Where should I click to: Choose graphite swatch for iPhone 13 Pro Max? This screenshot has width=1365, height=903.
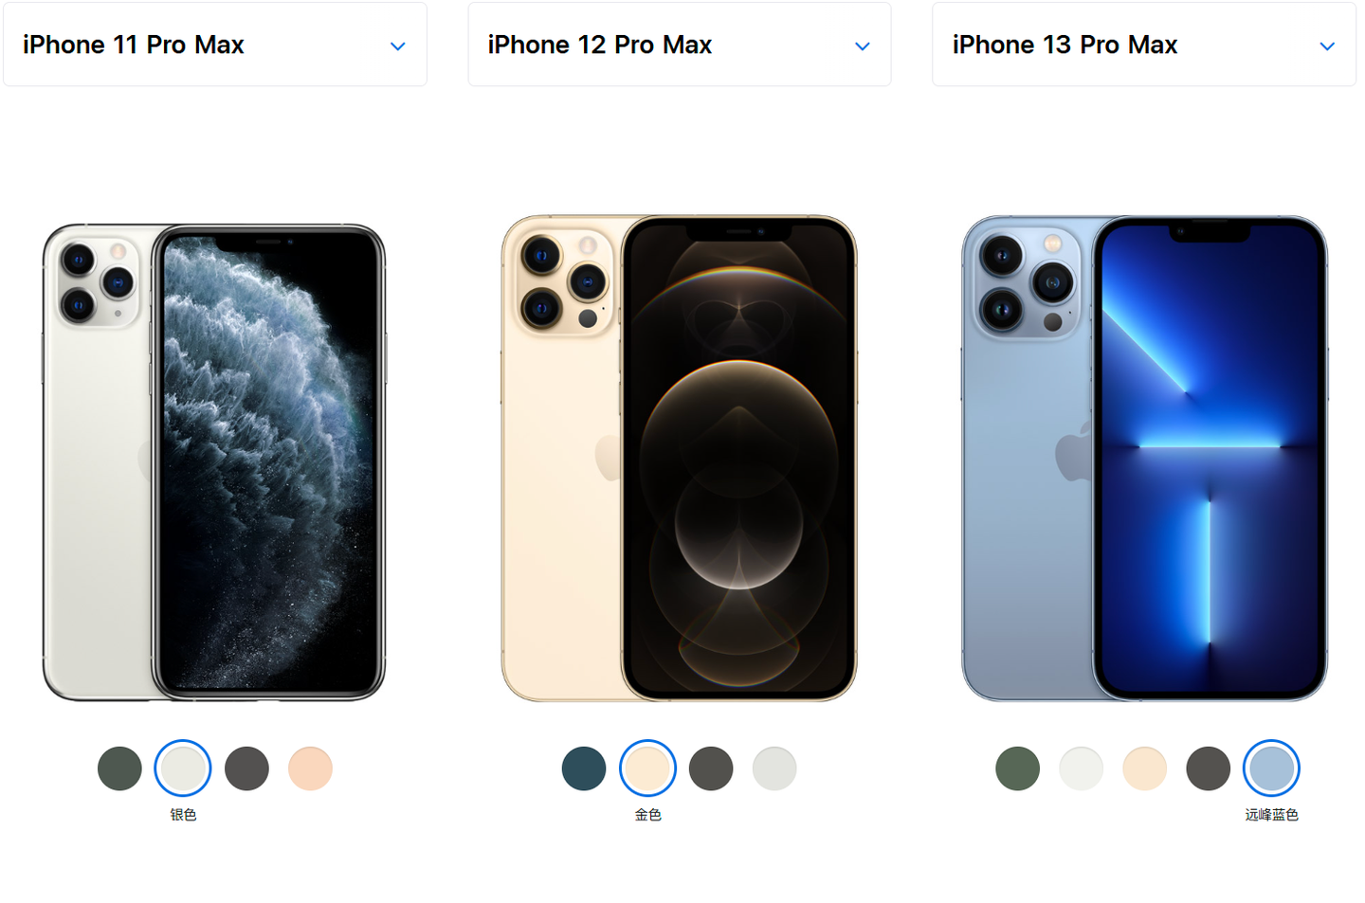(1209, 768)
